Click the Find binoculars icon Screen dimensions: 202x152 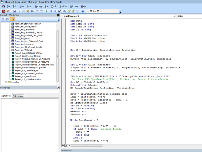point(32,11)
